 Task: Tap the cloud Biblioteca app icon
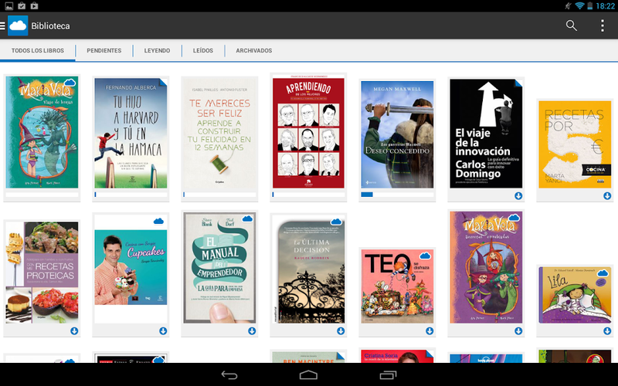coord(18,25)
